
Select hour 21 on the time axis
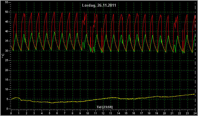[x=172, y=113]
